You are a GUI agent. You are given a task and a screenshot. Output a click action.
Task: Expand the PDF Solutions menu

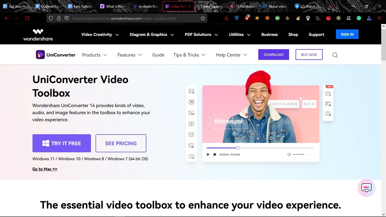pos(201,34)
